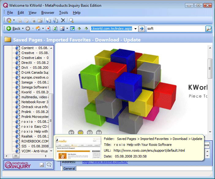The width and height of the screenshot is (215, 179).
Task: Click the 03 slide indicator button
Action: click(90, 133)
